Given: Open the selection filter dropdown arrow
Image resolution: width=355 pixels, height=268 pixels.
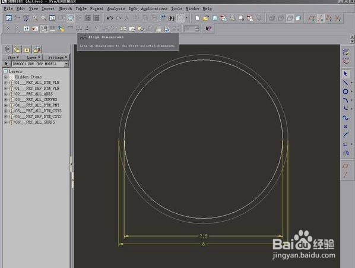Looking at the screenshot, I should click(187, 18).
